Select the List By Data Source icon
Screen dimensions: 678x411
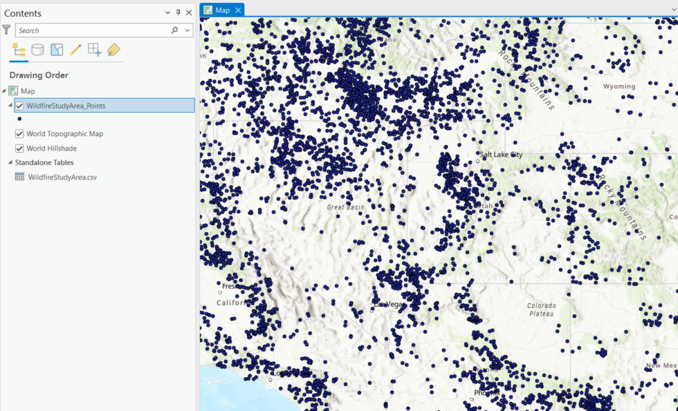pos(38,49)
